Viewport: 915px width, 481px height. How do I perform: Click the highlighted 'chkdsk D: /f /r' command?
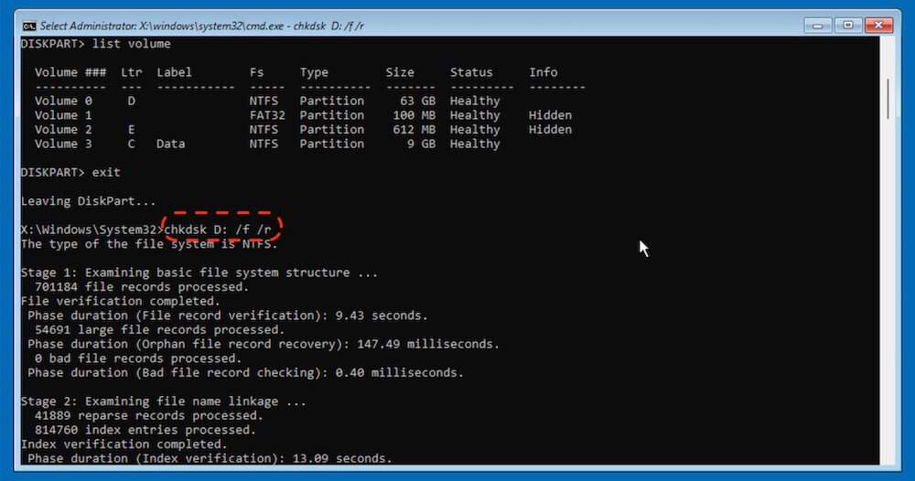click(x=221, y=230)
